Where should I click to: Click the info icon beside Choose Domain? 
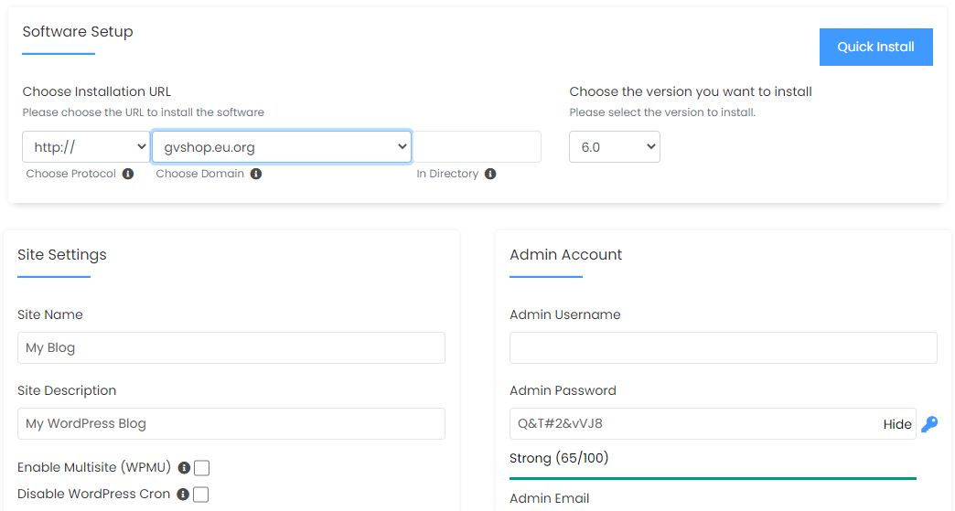[256, 174]
